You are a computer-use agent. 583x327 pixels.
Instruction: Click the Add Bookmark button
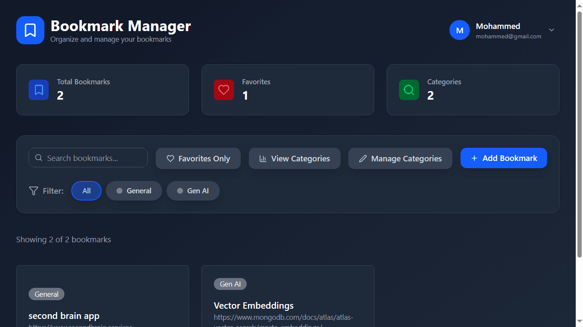pos(504,158)
